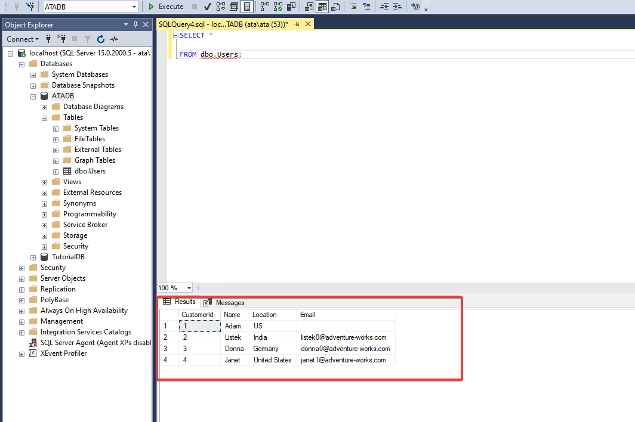This screenshot has width=635, height=422.
Task: Click the Cancel Executing Query stop icon
Action: [195, 7]
